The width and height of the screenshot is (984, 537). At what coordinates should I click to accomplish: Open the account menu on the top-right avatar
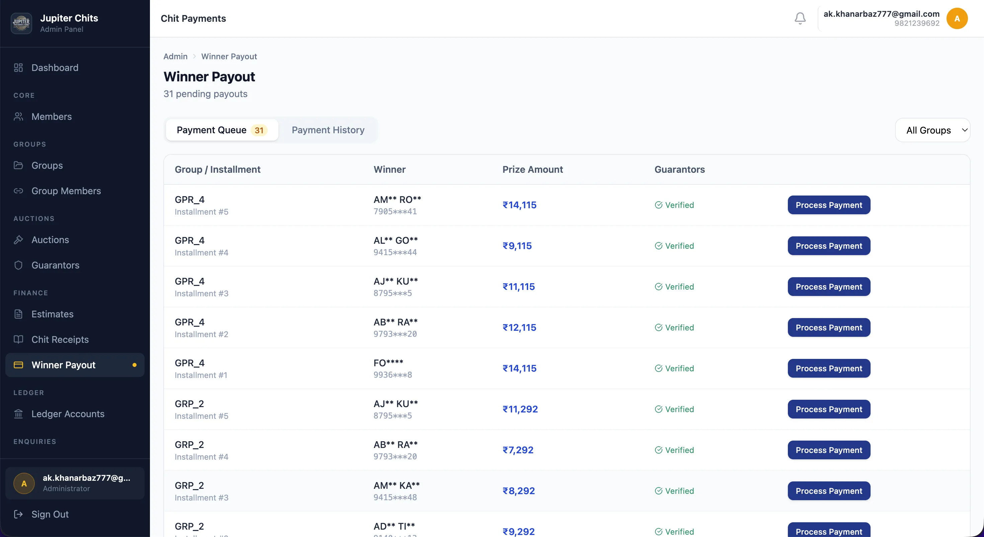click(x=957, y=18)
